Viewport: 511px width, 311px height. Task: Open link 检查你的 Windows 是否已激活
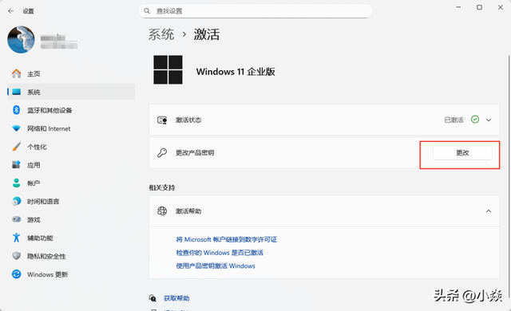[220, 253]
